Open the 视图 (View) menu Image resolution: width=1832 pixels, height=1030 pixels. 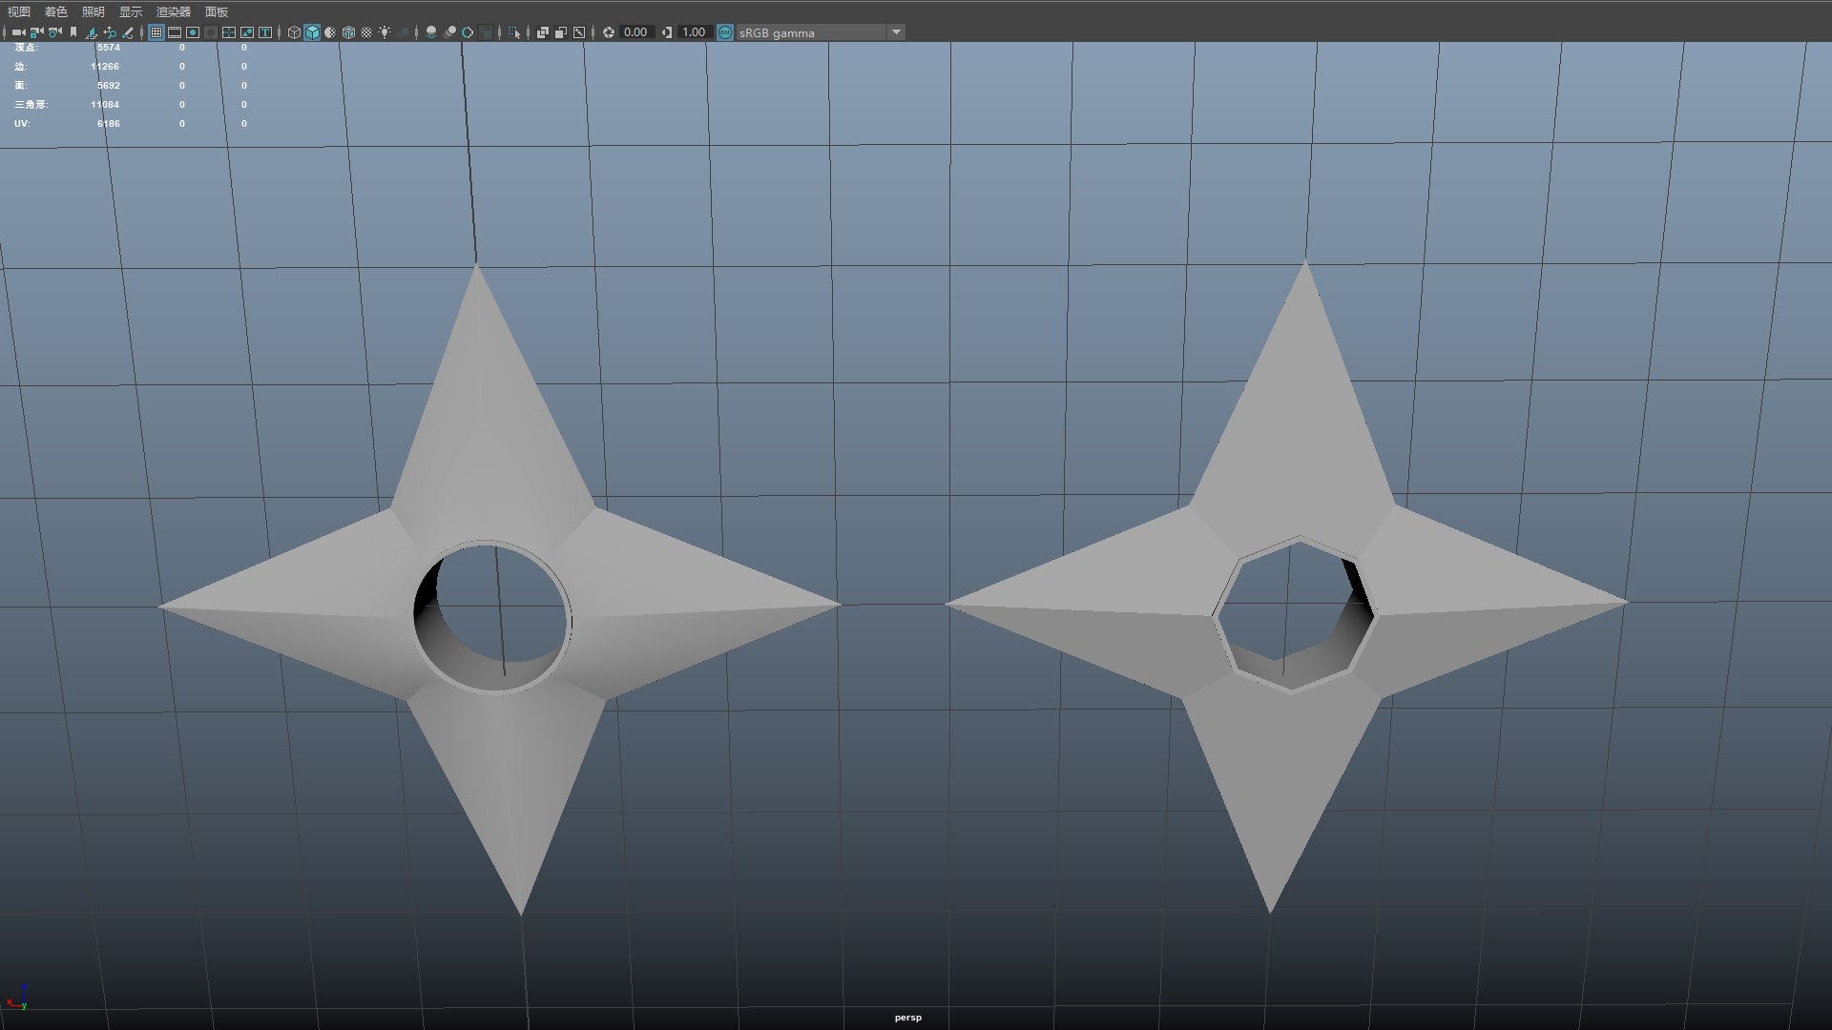pyautogui.click(x=19, y=11)
